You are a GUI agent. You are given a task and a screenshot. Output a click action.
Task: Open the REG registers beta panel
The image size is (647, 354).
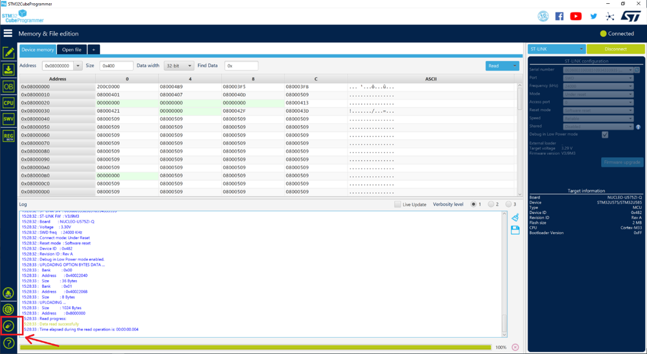coord(8,136)
